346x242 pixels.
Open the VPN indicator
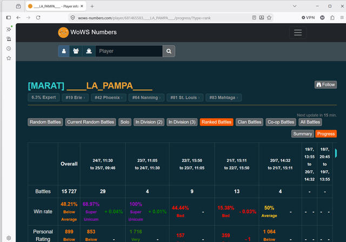click(308, 18)
